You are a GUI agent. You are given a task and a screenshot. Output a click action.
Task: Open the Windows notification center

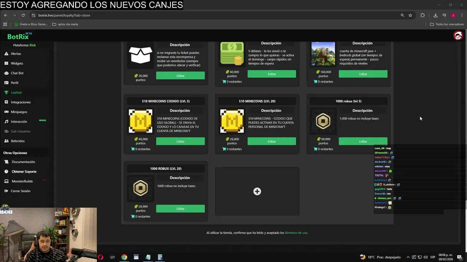click(x=460, y=257)
